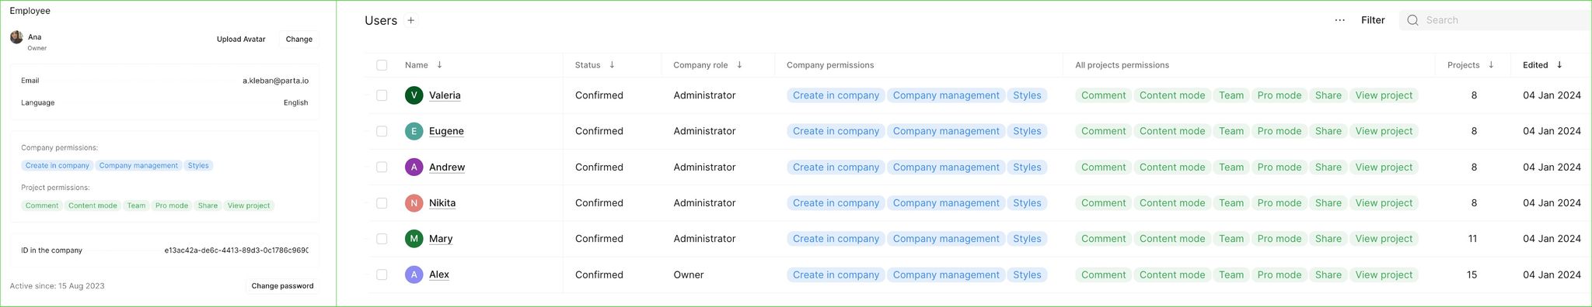The width and height of the screenshot is (1592, 307).
Task: Toggle the select-all checkbox in the header
Action: tap(382, 65)
